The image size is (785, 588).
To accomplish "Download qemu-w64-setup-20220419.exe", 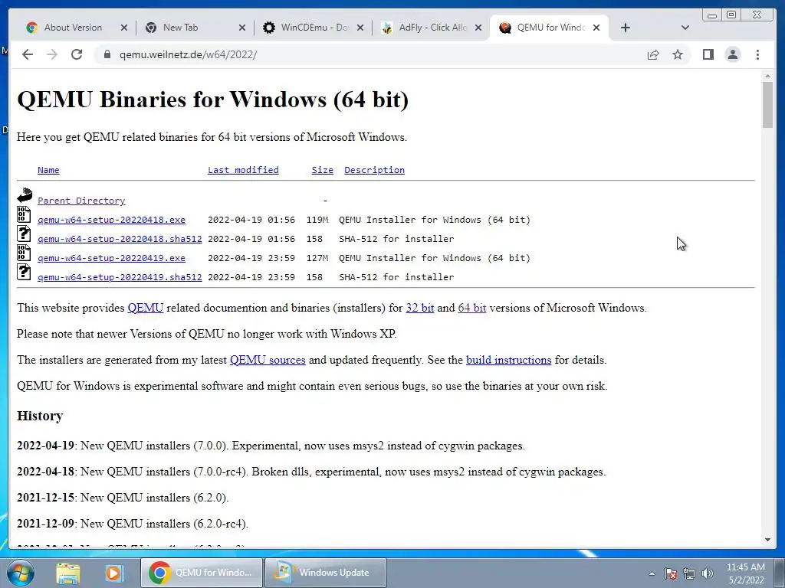I will (x=112, y=258).
